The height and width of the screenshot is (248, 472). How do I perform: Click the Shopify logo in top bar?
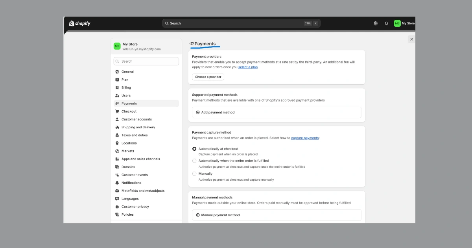tap(80, 23)
